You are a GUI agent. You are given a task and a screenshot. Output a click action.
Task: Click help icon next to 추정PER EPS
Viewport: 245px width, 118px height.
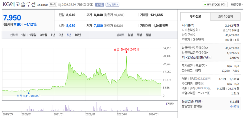(x=203, y=84)
